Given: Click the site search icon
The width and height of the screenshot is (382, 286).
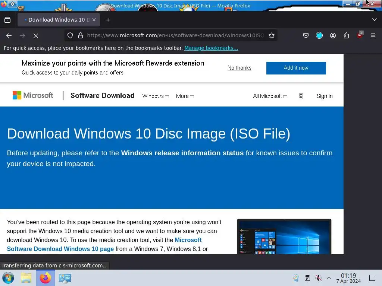Looking at the screenshot, I should click(x=301, y=96).
